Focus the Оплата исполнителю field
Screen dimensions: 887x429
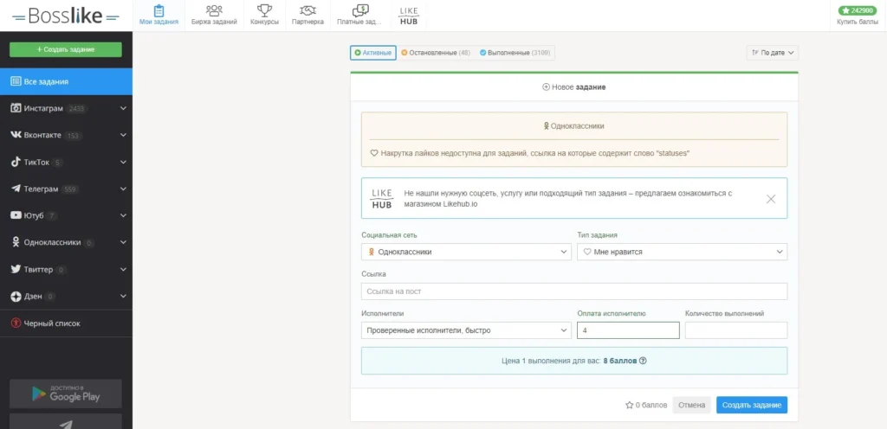click(x=628, y=330)
